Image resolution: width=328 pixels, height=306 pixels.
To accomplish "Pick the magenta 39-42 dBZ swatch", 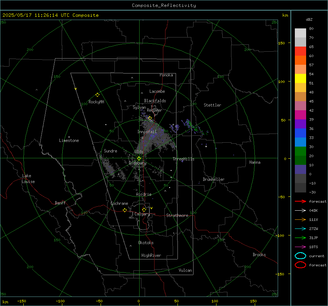I will coord(300,115).
